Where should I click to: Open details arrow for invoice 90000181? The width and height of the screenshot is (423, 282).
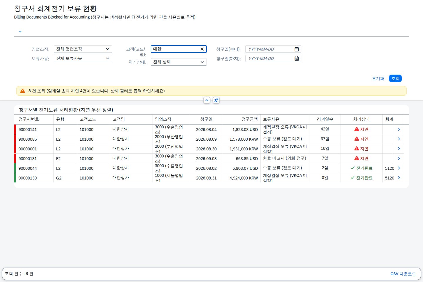(x=399, y=158)
